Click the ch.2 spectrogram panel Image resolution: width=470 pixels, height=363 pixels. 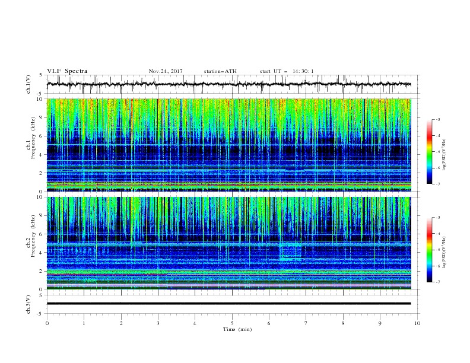click(229, 243)
